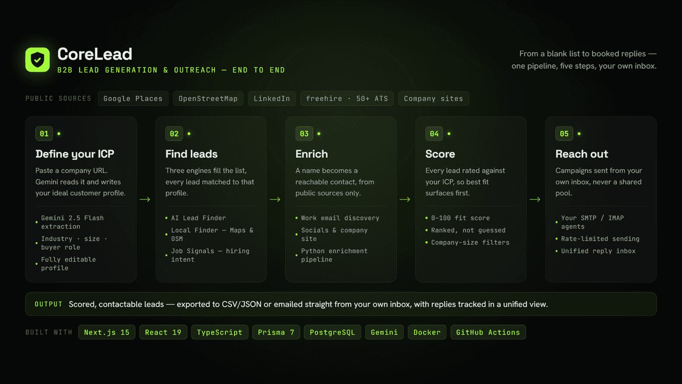
Task: Click 'From a blank list to booked replies' text
Action: (x=588, y=54)
